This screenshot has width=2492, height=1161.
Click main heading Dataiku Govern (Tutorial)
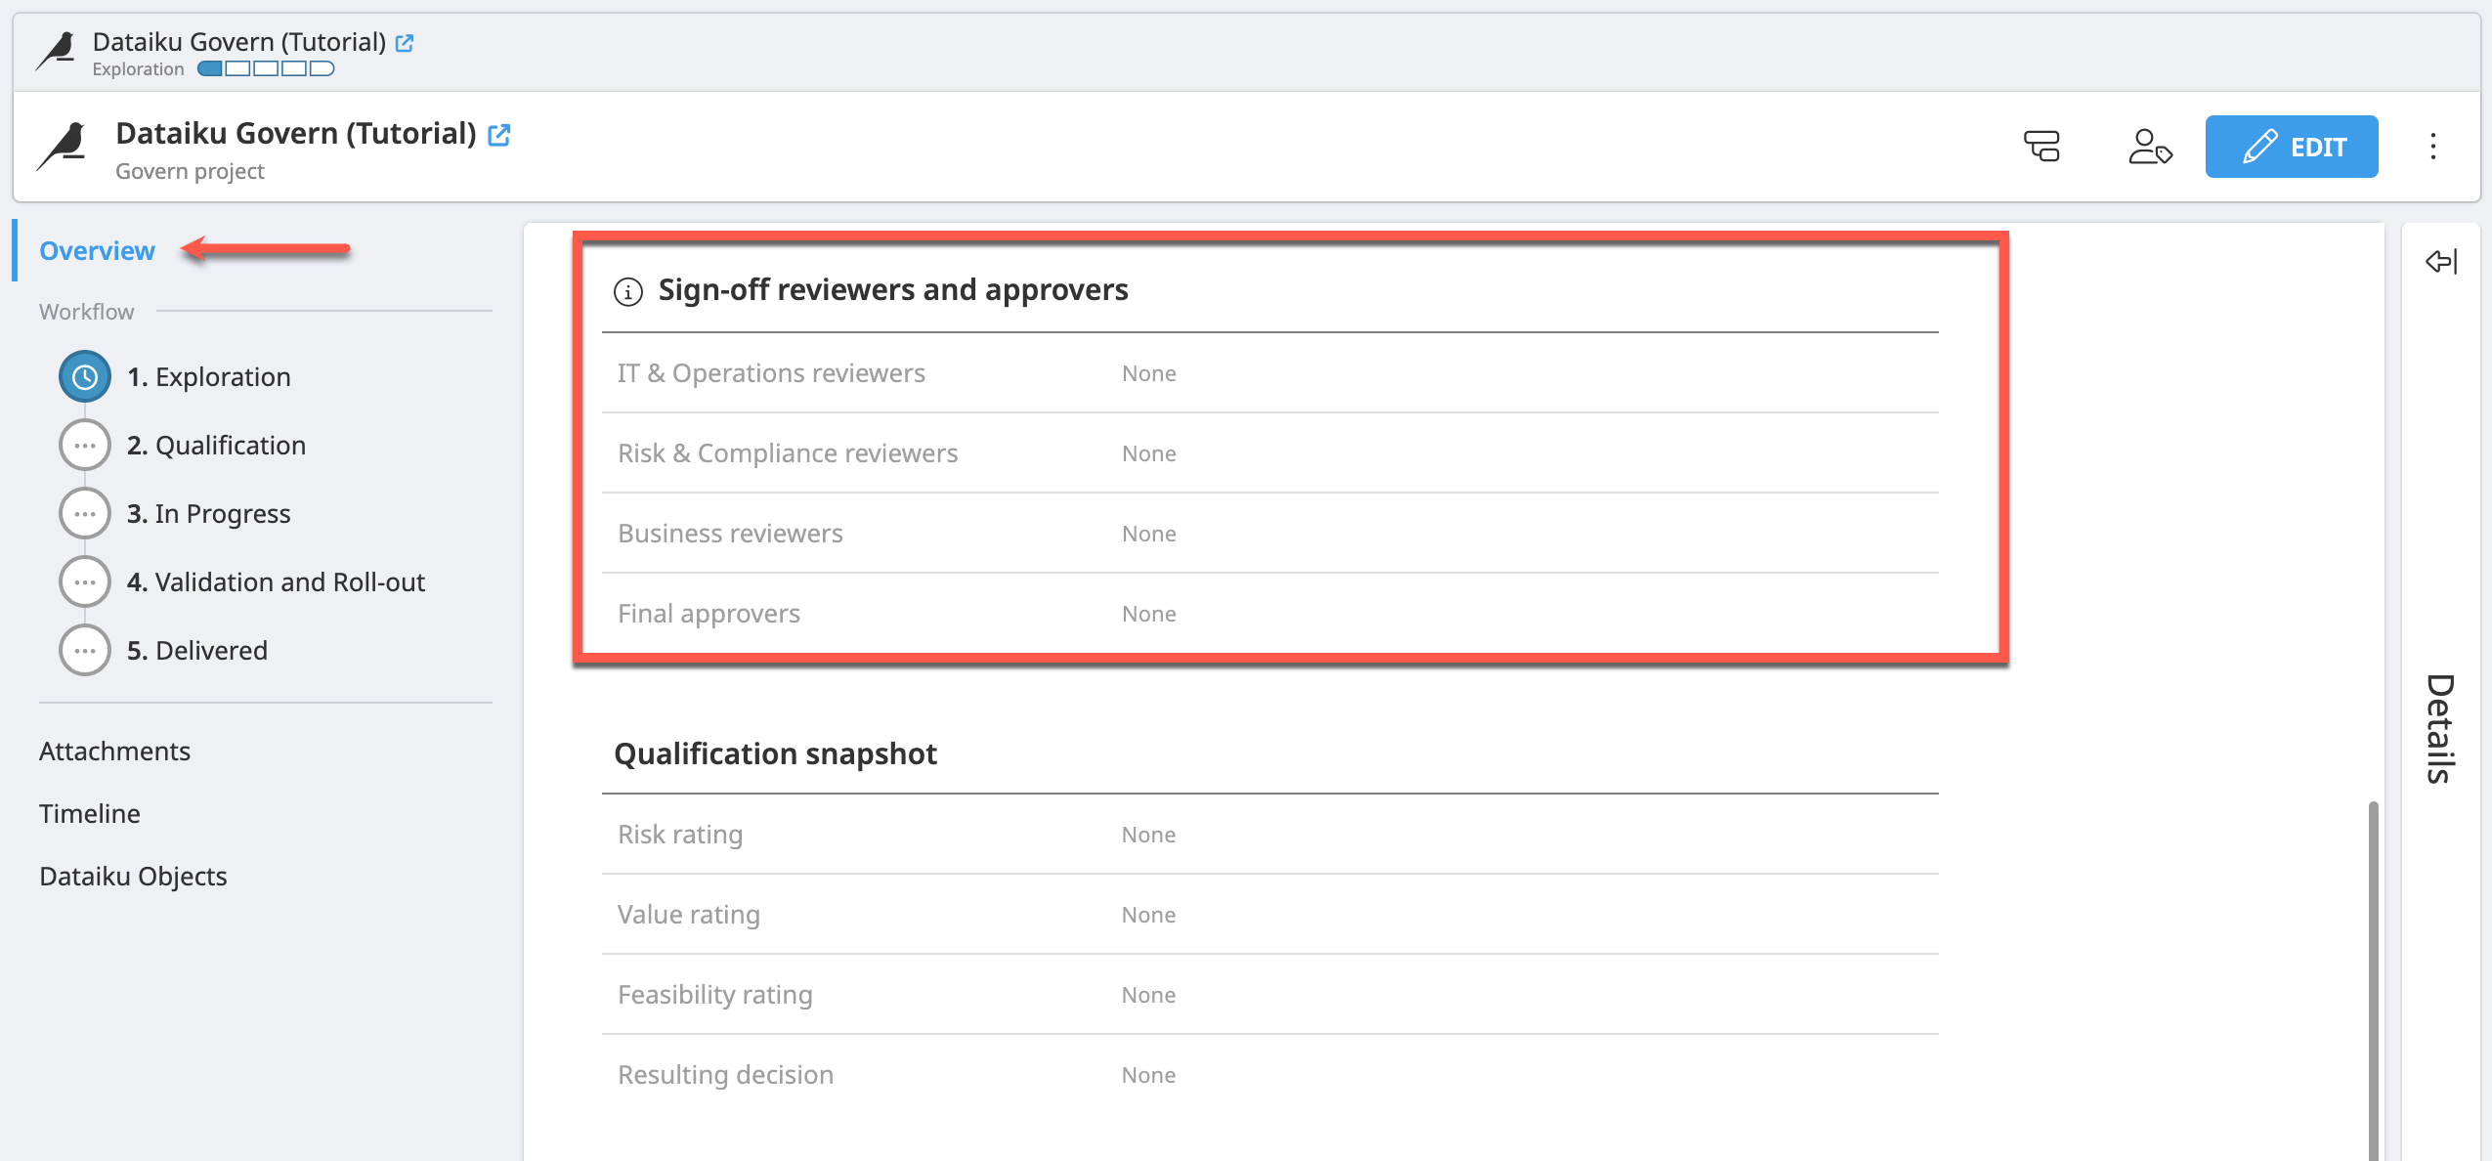(x=296, y=133)
